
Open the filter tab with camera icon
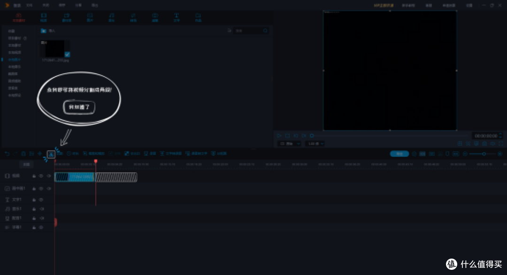pyautogui.click(x=155, y=17)
